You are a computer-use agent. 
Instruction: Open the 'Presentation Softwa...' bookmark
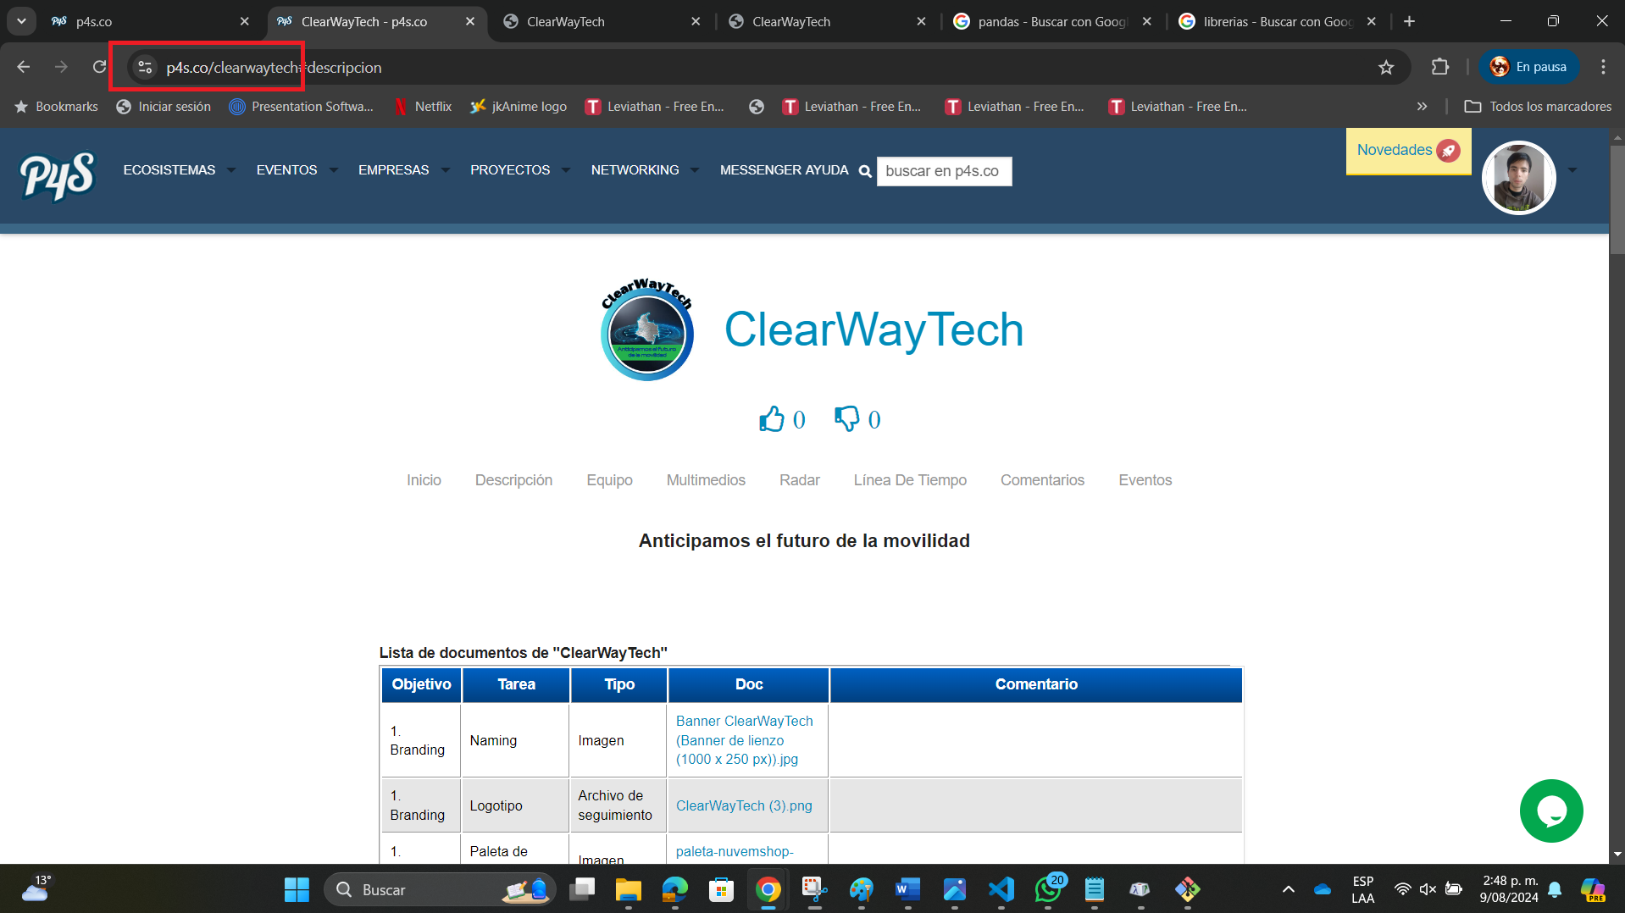pyautogui.click(x=301, y=107)
